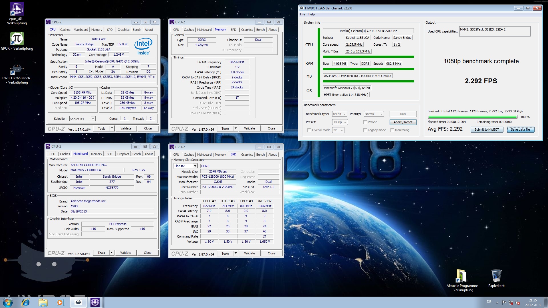The image size is (548, 308).
Task: Click the green bar under RAM info
Action: (x=368, y=69)
